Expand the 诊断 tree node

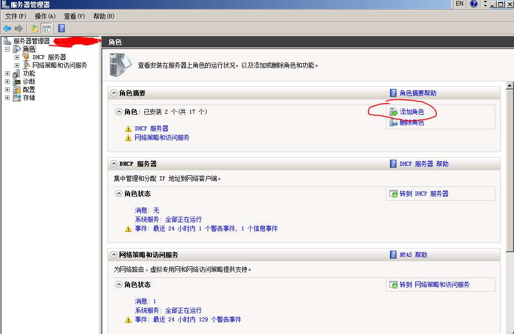(7, 81)
